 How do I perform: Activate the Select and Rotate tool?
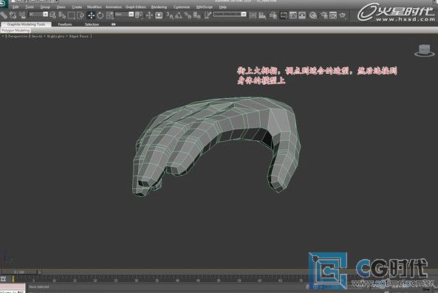tap(100, 15)
